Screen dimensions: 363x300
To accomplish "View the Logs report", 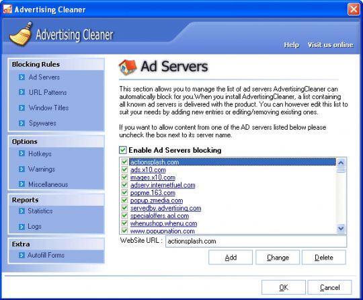I will coord(34,226).
